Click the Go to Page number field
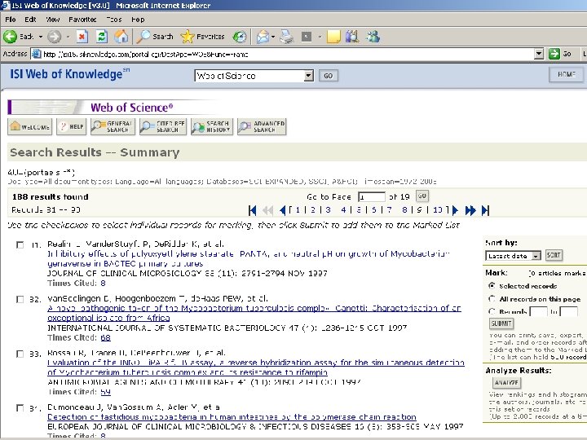The image size is (587, 440). point(372,197)
